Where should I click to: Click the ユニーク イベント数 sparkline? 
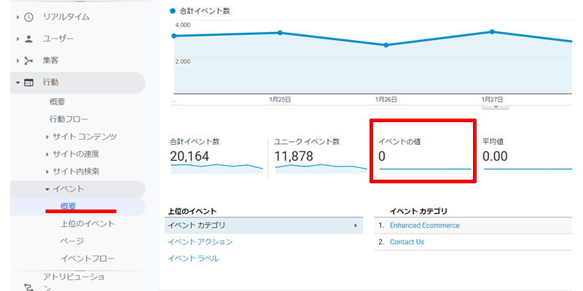tap(321, 169)
